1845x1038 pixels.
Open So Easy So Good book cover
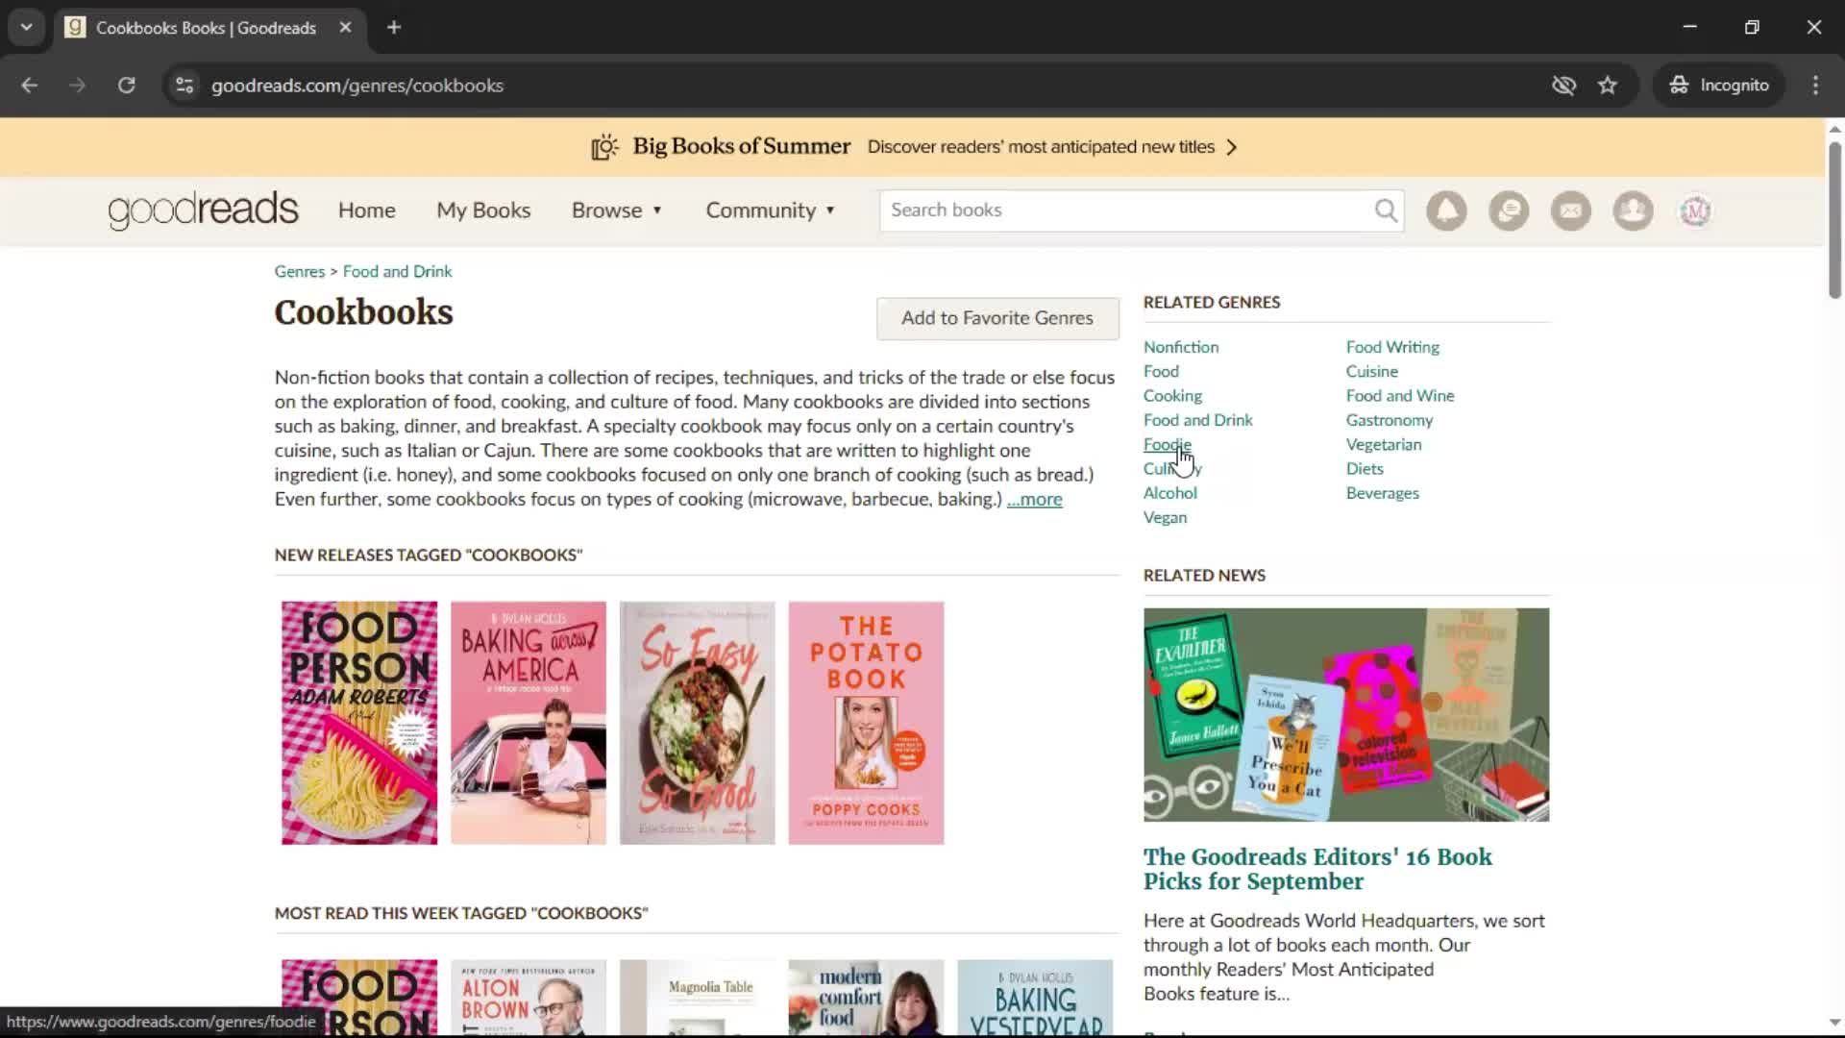[698, 723]
